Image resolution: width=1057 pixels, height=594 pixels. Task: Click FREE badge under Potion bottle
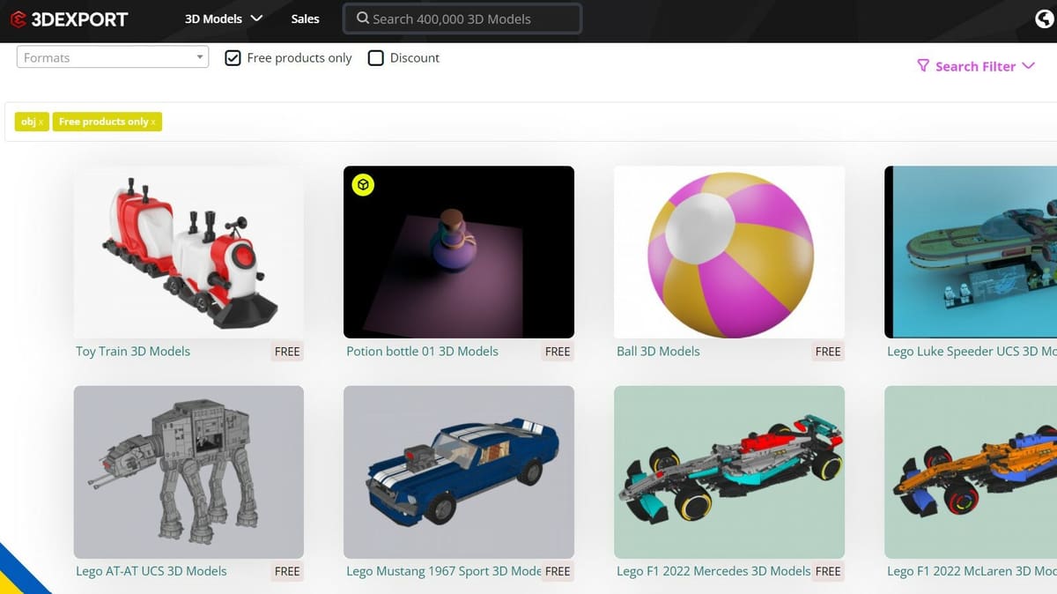point(558,351)
